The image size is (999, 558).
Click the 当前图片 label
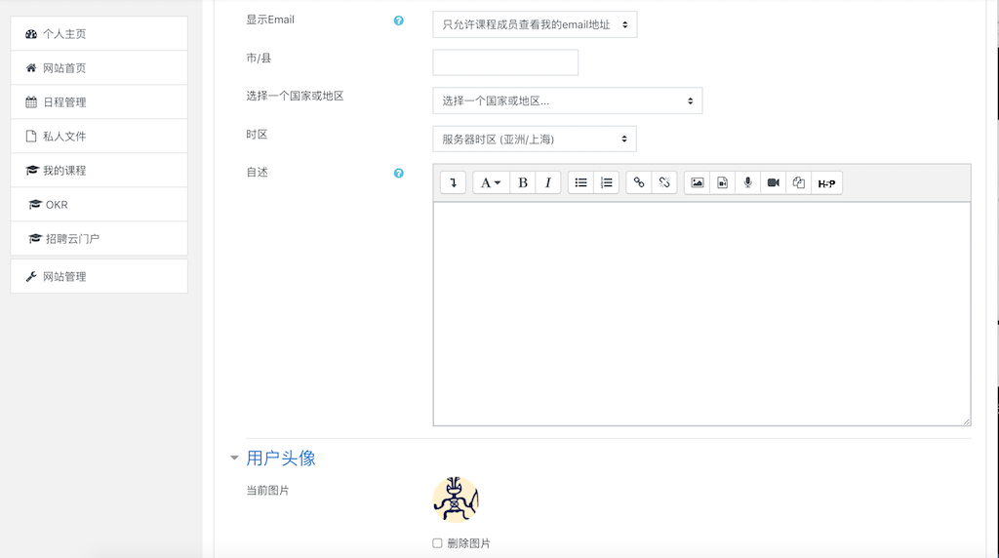point(267,491)
